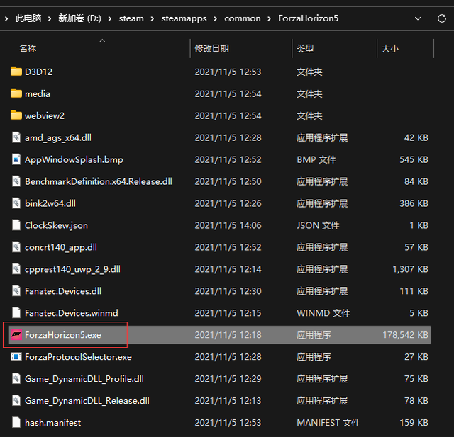
Task: Expand the chevron after 此电脑 in breadcrumb
Action: click(x=50, y=19)
